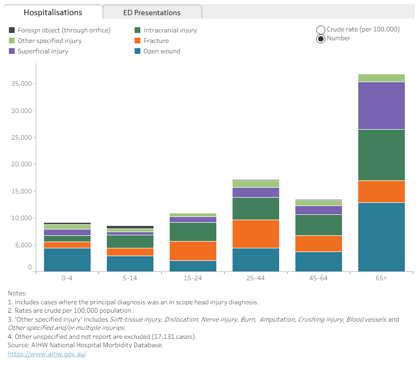Click the Intracranial injury legend swatch
The image size is (419, 366).
137,30
